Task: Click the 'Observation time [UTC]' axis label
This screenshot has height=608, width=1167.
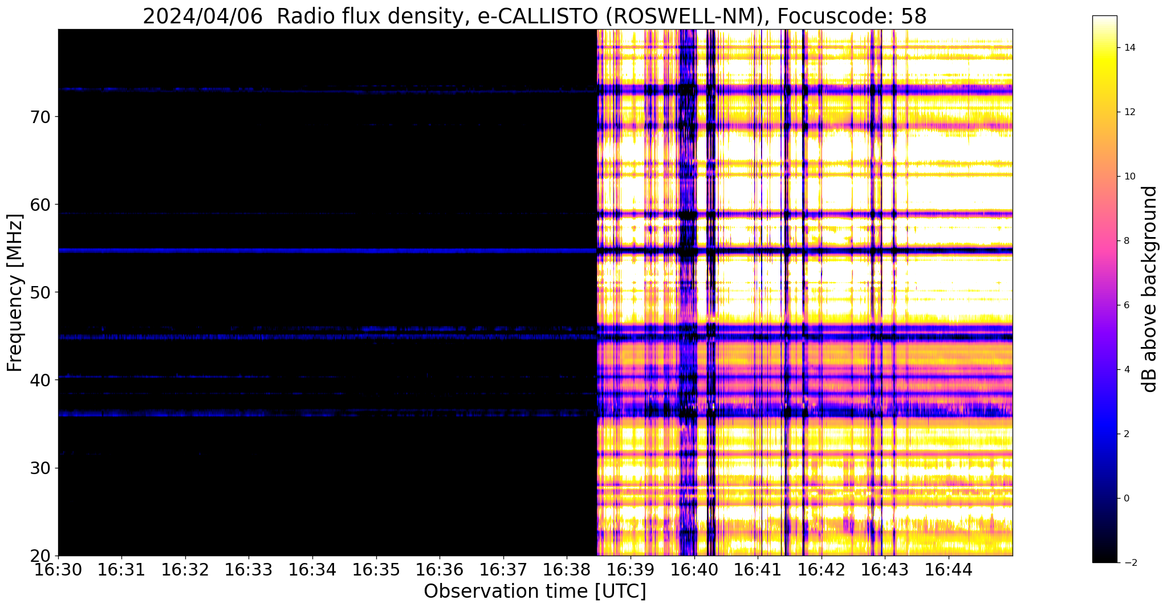Action: click(535, 591)
